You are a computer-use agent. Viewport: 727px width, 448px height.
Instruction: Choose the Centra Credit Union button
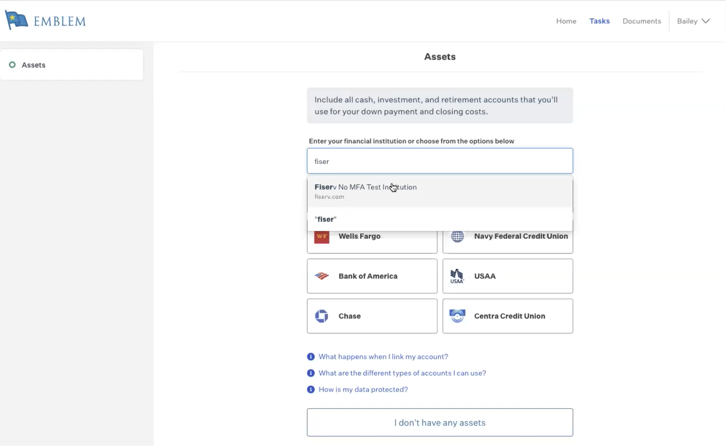(508, 316)
